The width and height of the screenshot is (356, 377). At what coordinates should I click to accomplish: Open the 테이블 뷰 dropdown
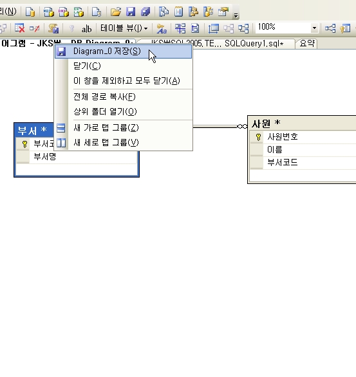coord(124,28)
